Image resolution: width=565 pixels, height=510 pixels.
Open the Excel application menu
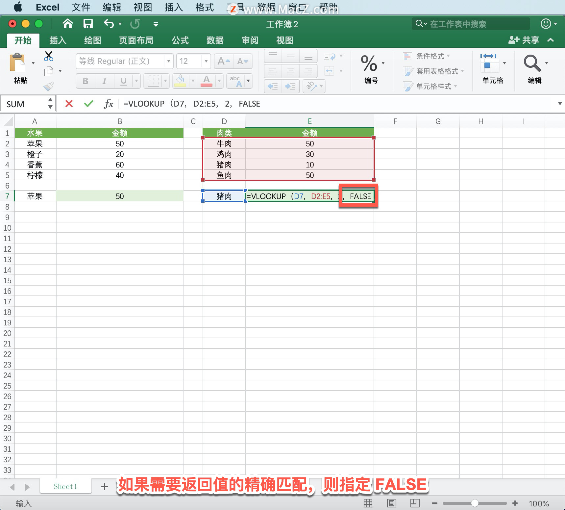48,7
